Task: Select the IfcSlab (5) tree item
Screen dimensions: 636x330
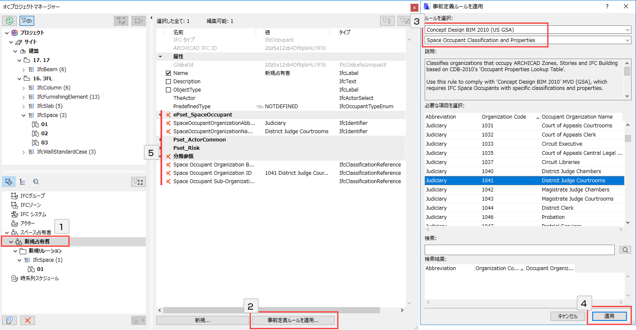Action: click(50, 106)
